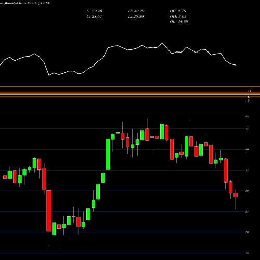Select the last red candle near 29

coord(236,195)
